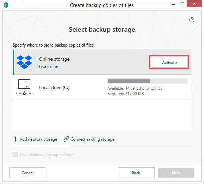Enable Use advanced storage settings checkbox
Viewport: 204px width, 184px height.
pos(15,155)
